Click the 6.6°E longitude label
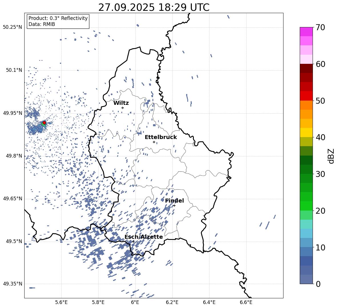The width and height of the screenshot is (338, 308). [x=246, y=302]
